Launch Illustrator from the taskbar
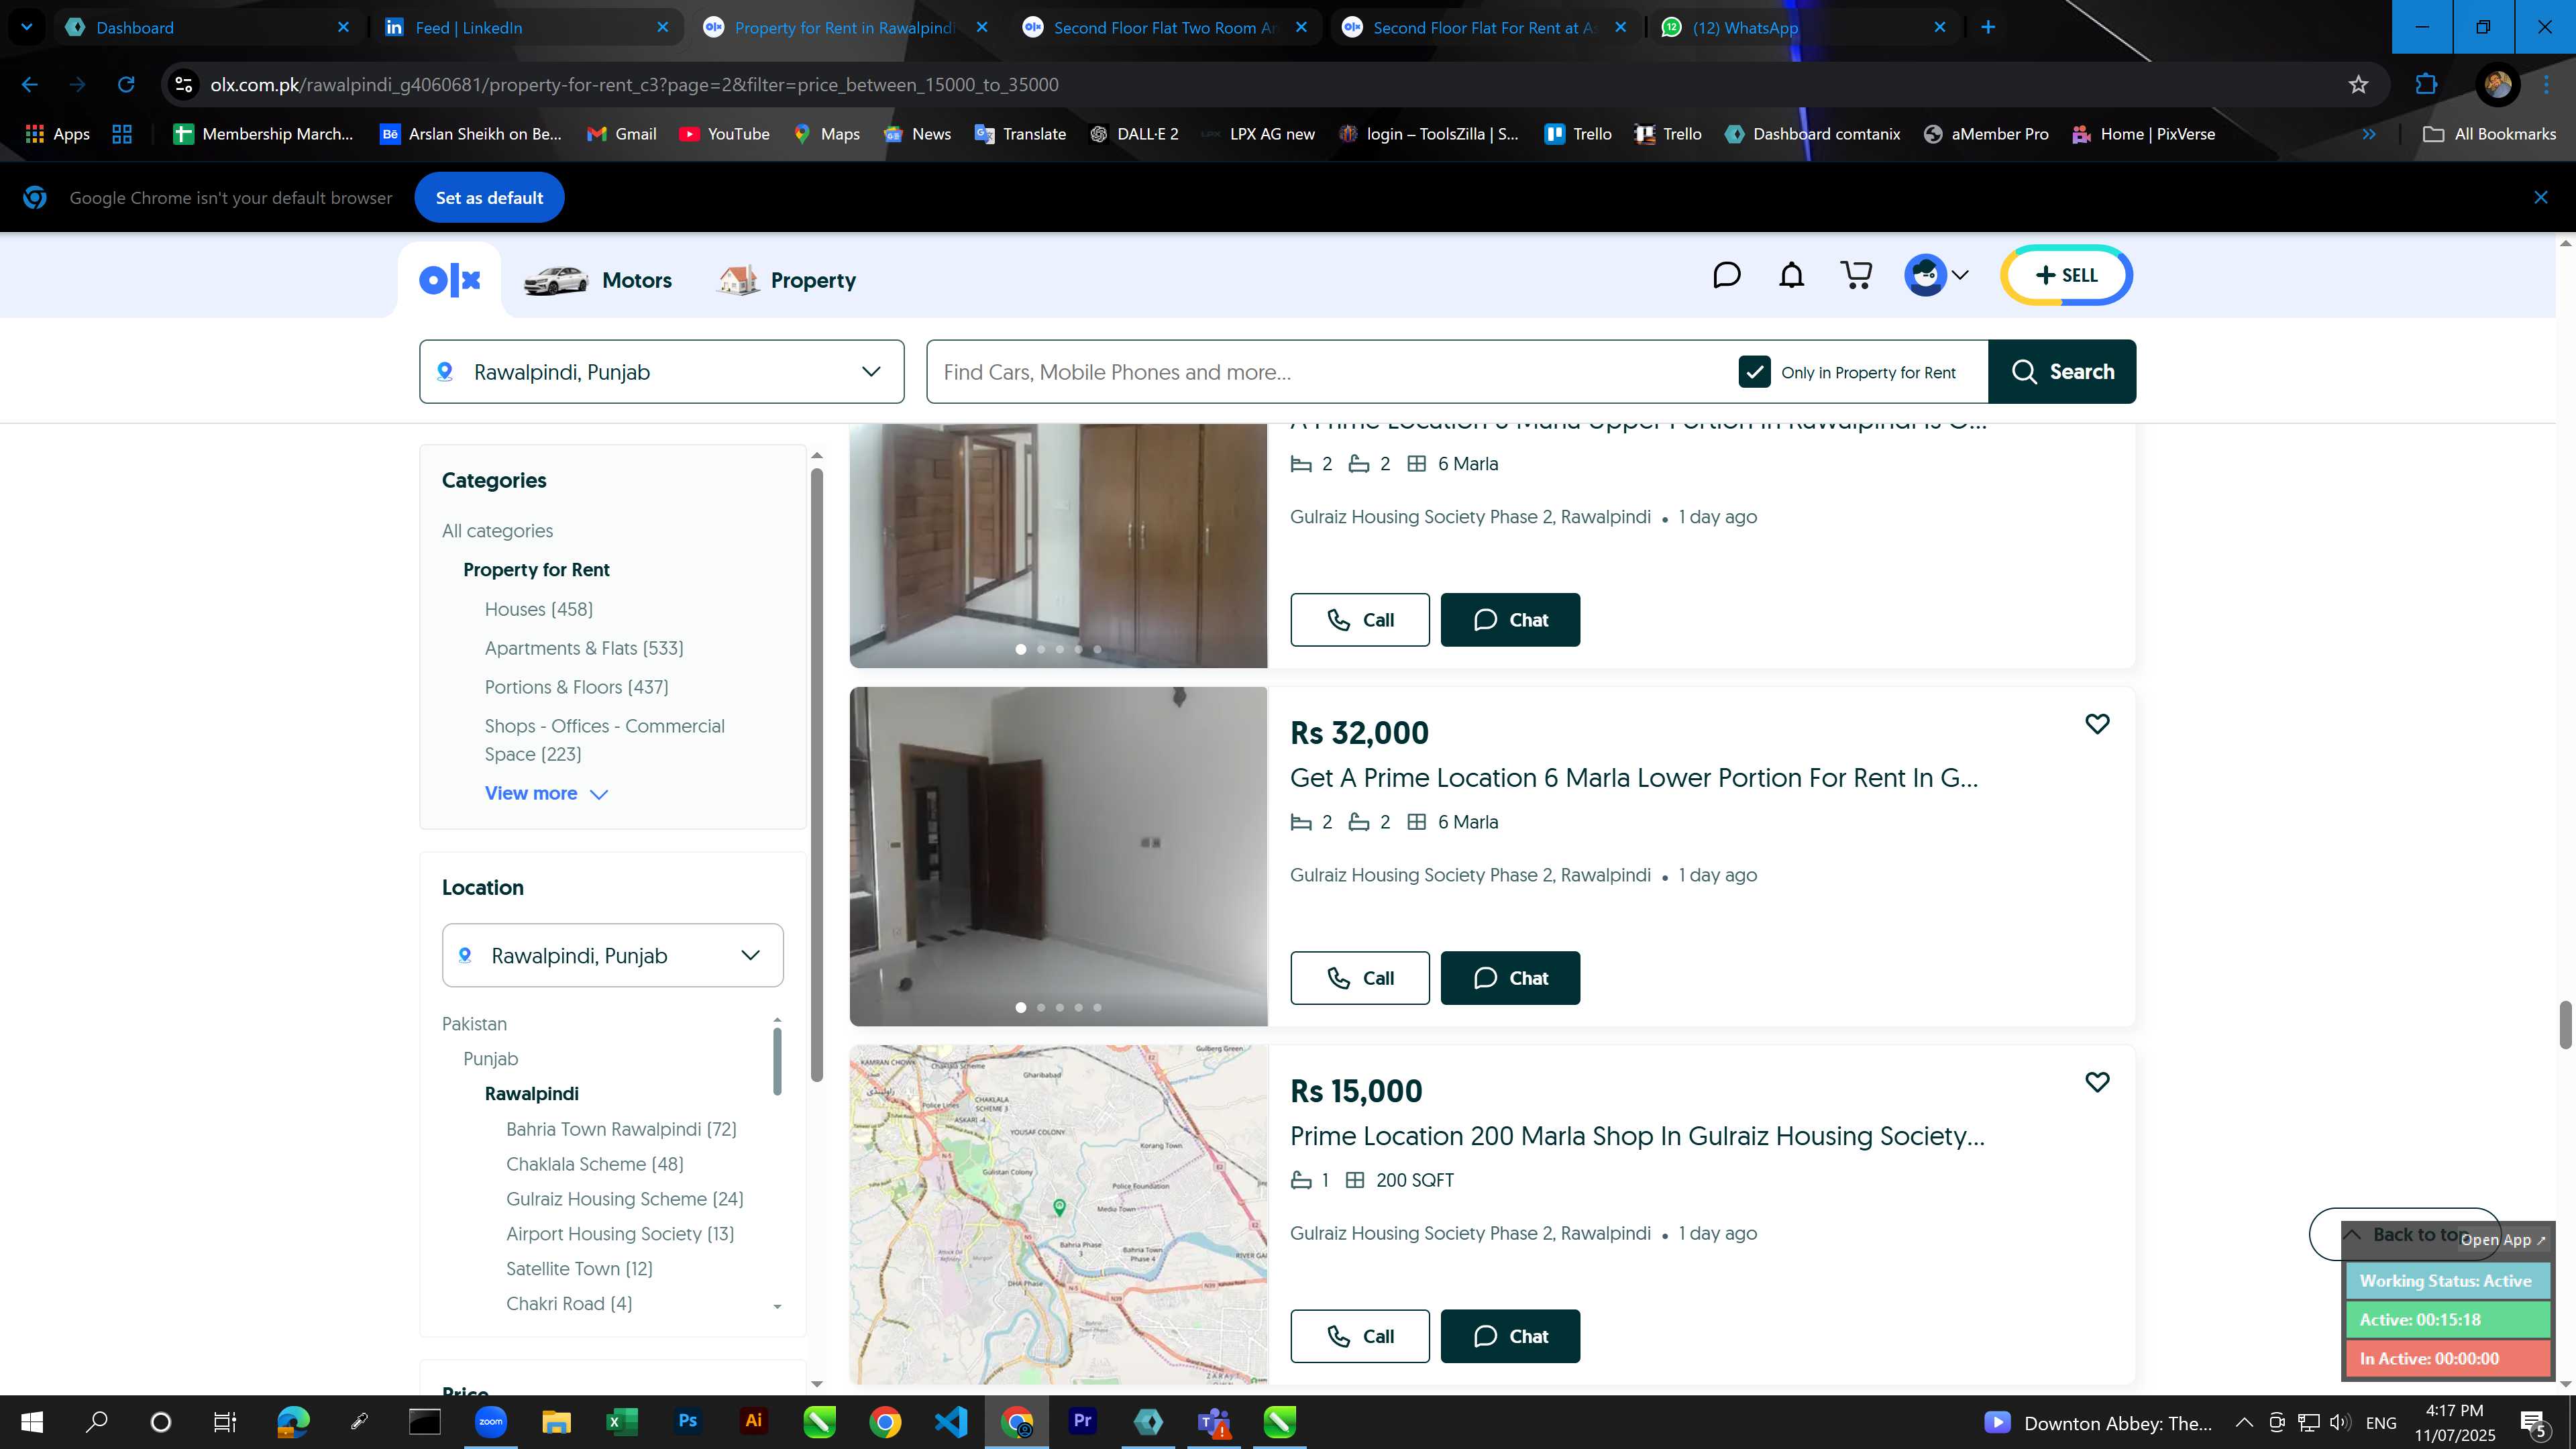The width and height of the screenshot is (2576, 1449). coord(753,1421)
